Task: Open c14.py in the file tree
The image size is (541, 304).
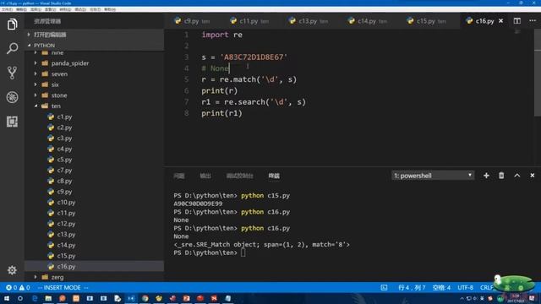Action: point(95,245)
